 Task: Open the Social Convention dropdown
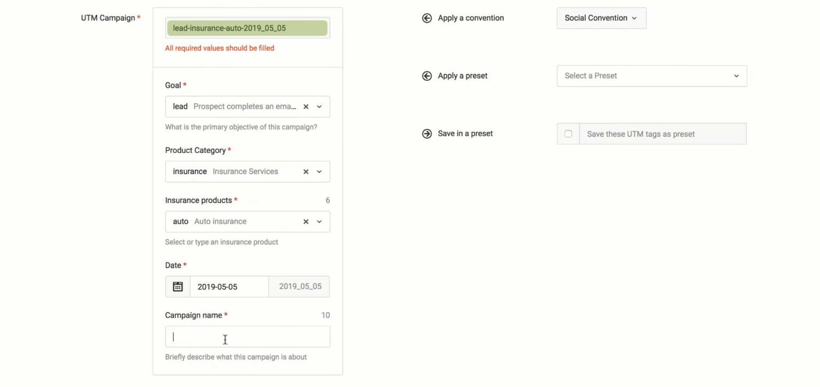pyautogui.click(x=601, y=18)
